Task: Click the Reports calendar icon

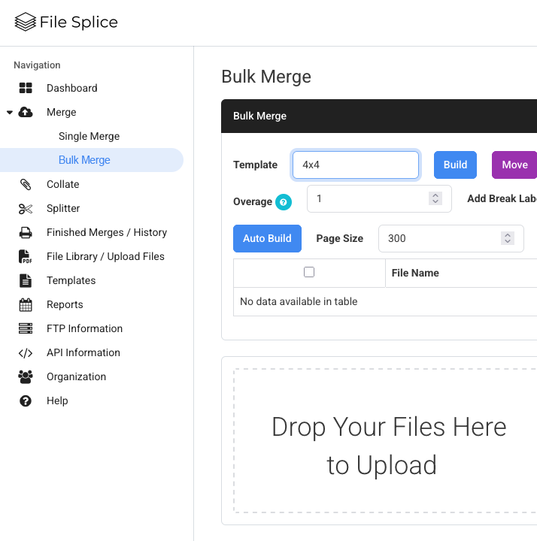Action: coord(26,304)
